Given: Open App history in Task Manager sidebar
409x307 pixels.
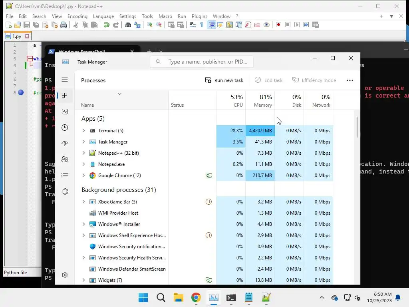Looking at the screenshot, I should click(x=65, y=128).
